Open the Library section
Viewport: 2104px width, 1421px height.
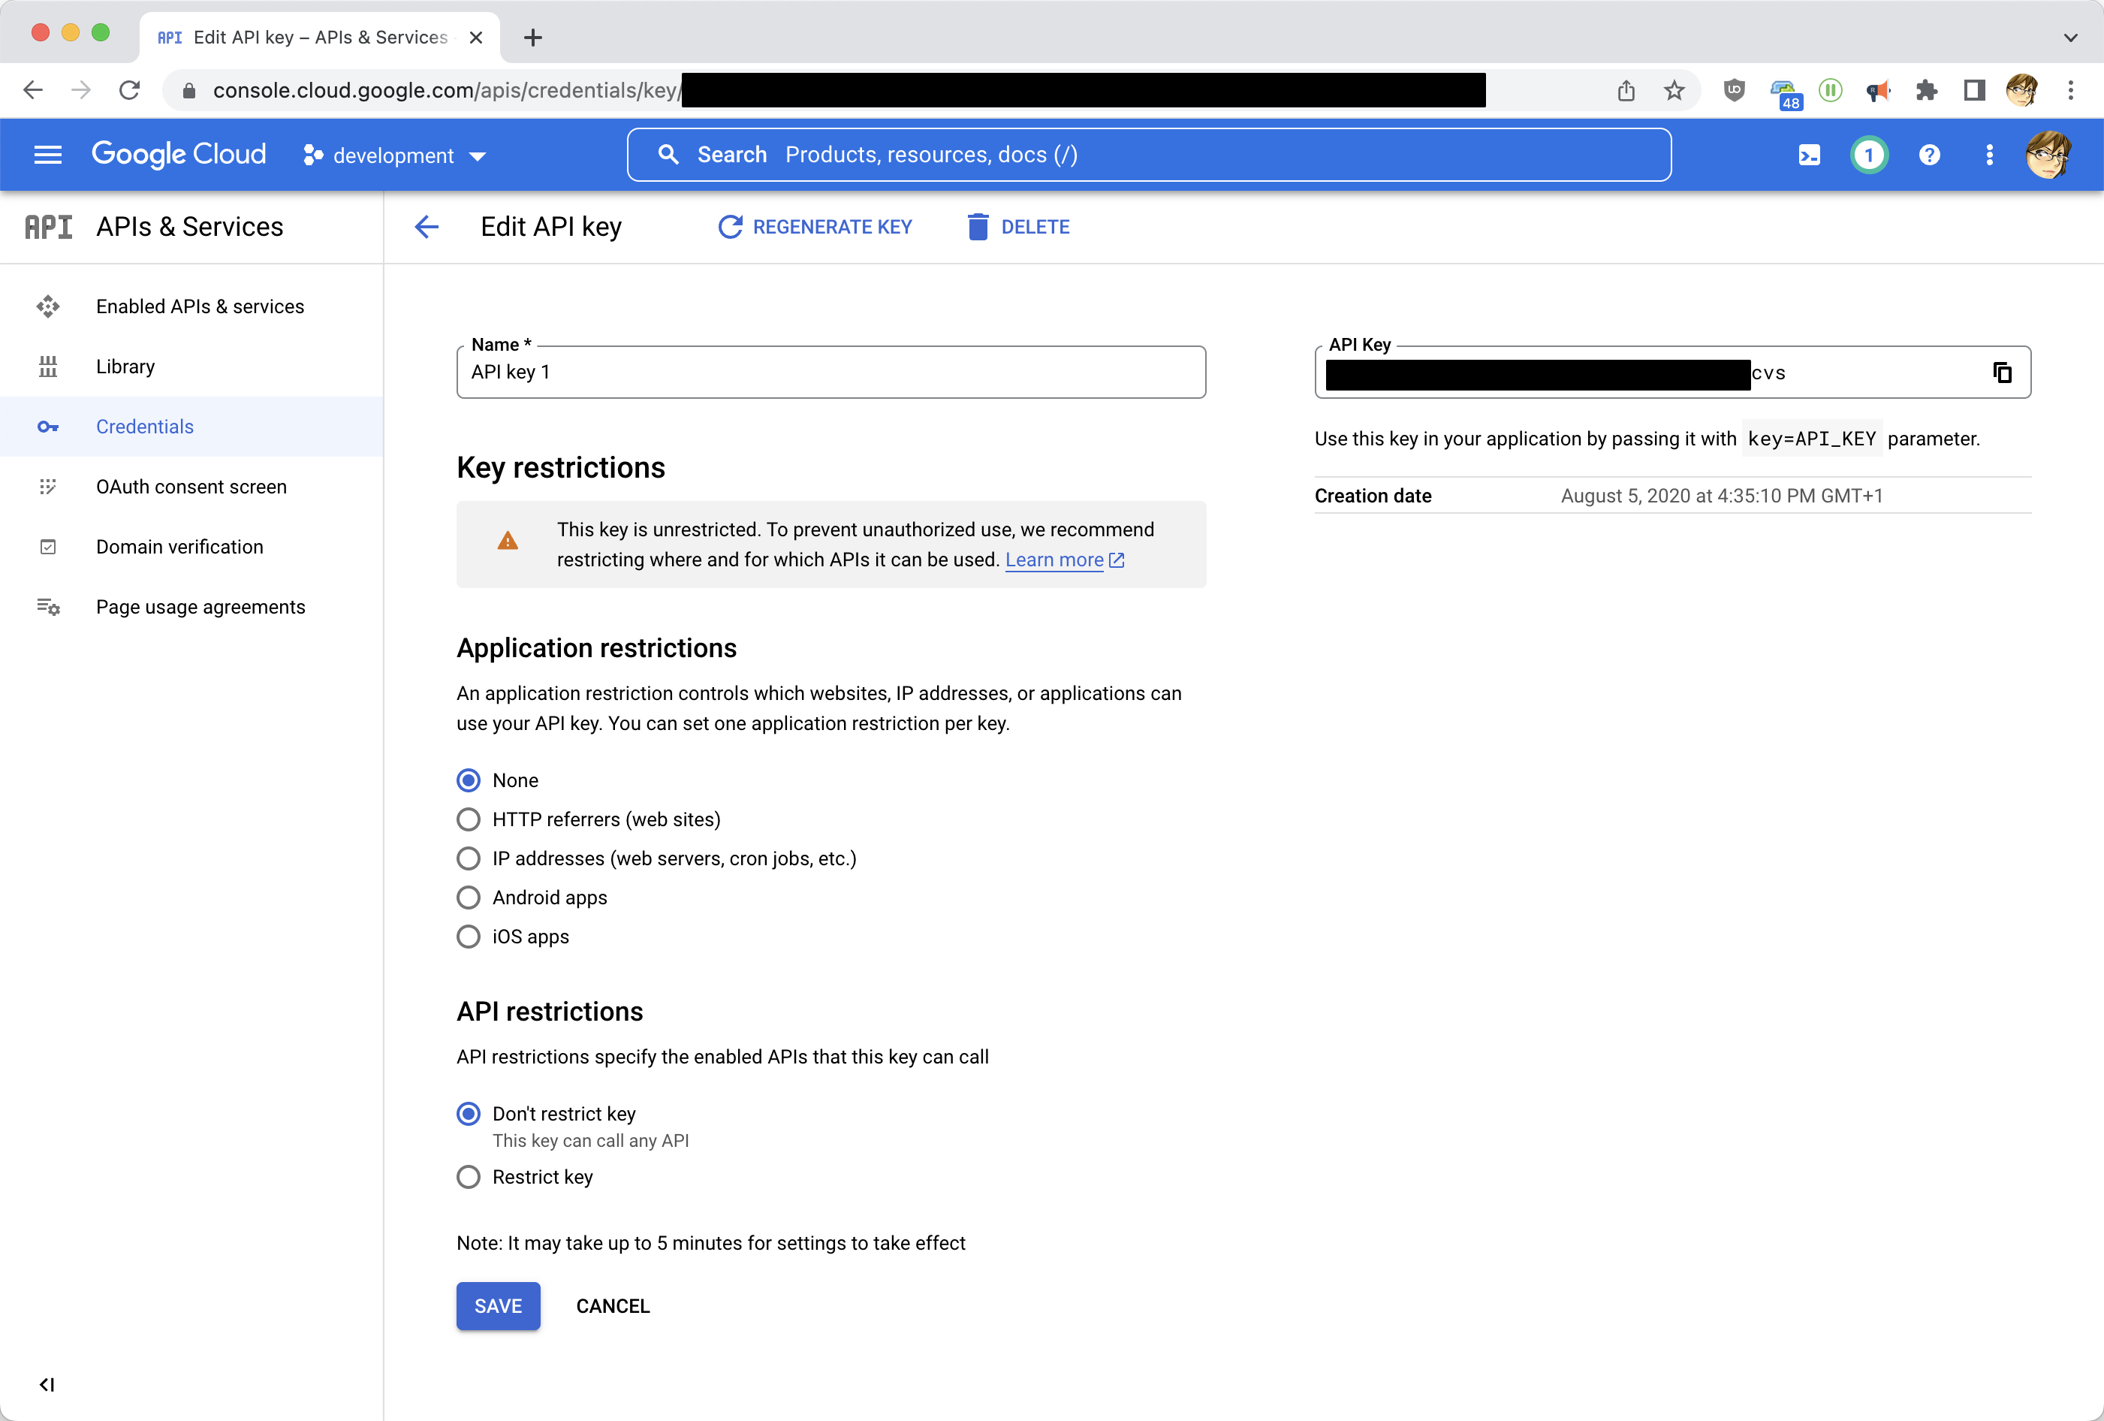[125, 366]
